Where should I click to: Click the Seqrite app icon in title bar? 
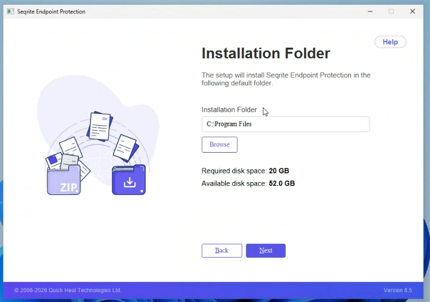(10, 12)
